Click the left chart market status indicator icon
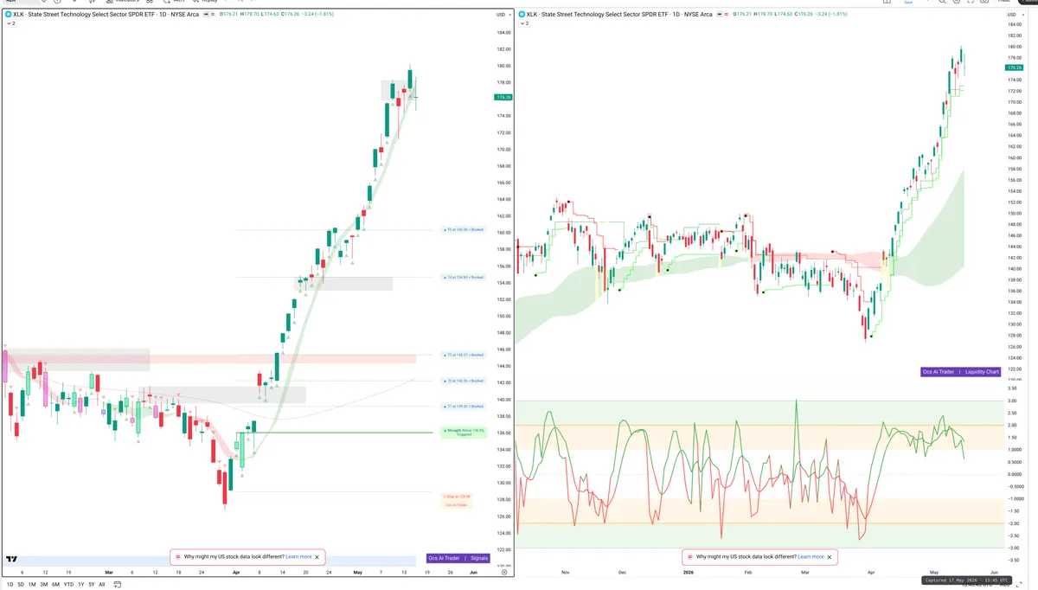This screenshot has height=590, width=1038. [x=206, y=15]
